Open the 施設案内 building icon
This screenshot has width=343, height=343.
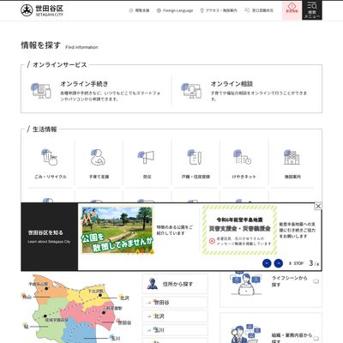[x=292, y=158]
